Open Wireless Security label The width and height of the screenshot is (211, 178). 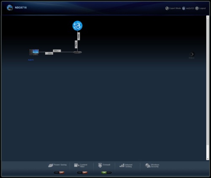coord(155,165)
